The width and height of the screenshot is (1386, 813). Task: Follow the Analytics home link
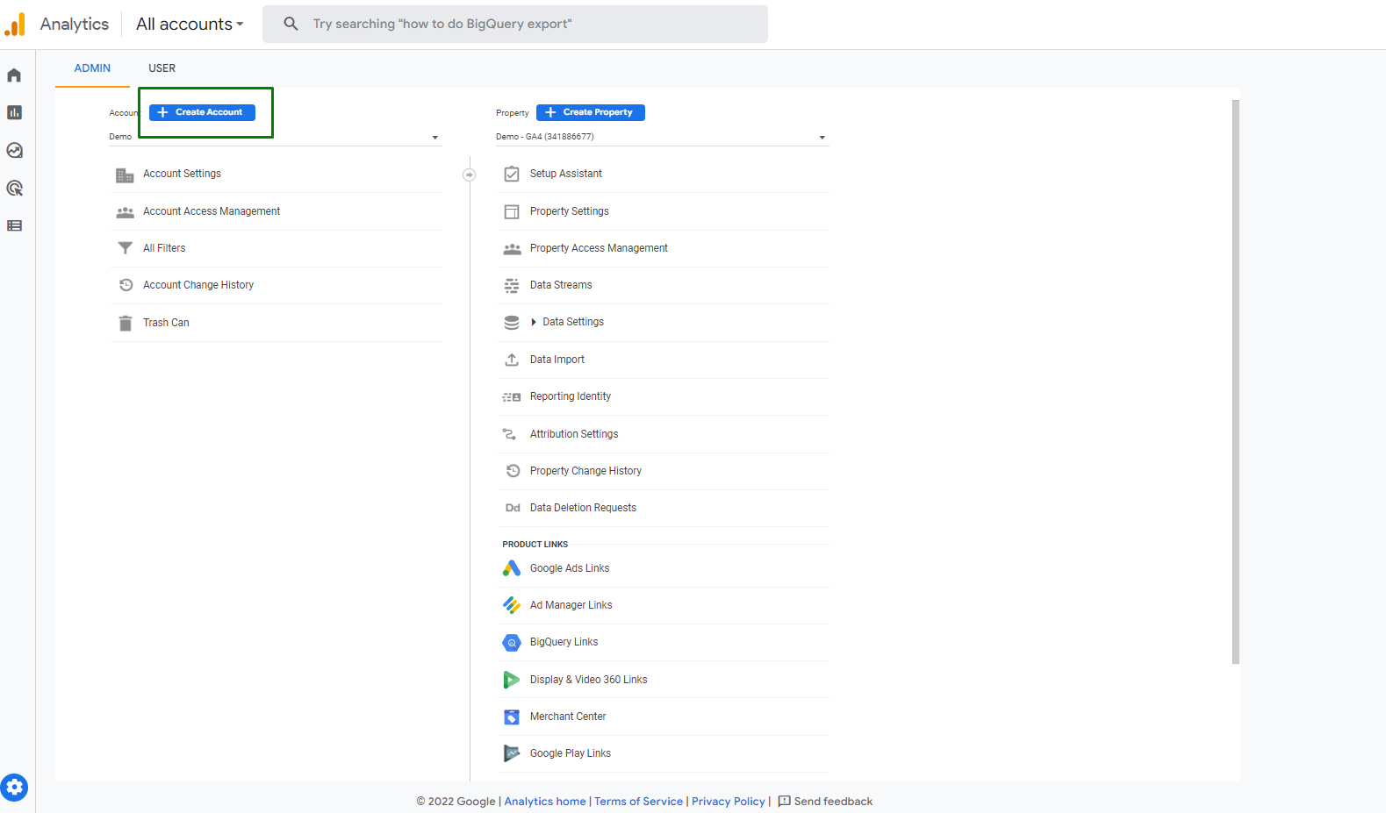[545, 802]
